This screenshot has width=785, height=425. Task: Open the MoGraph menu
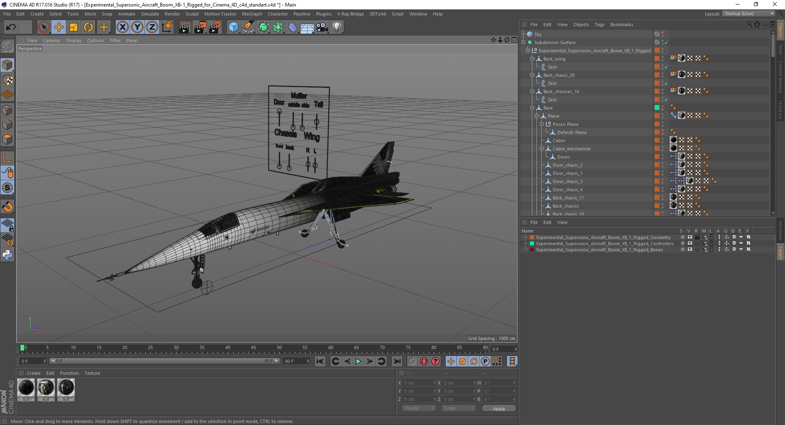pos(252,14)
